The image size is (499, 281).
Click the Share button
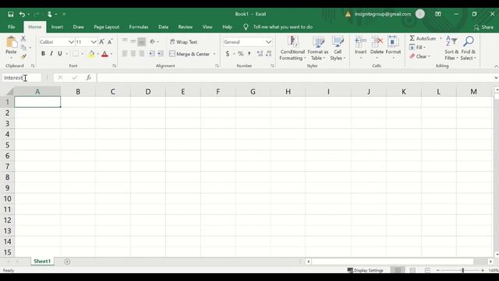click(483, 27)
